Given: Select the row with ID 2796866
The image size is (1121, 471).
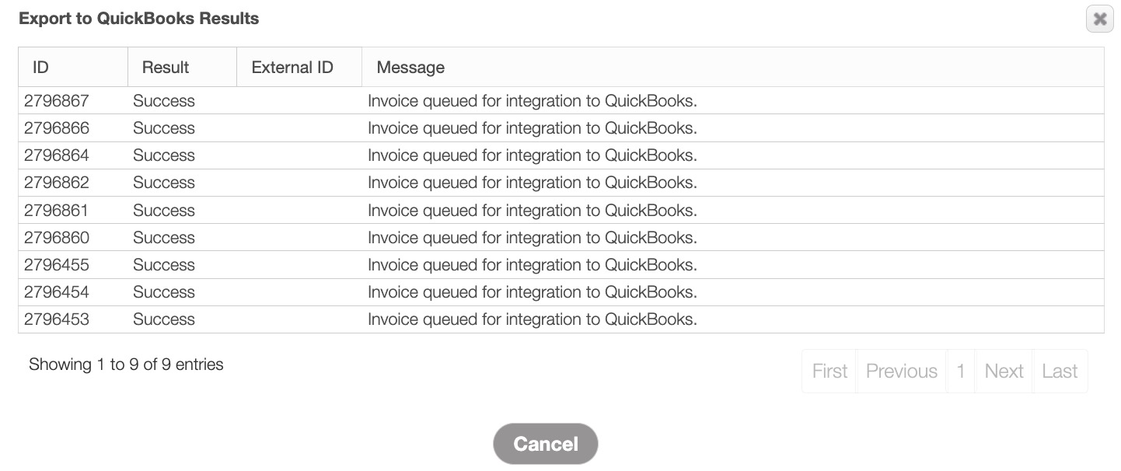Looking at the screenshot, I should [x=57, y=128].
